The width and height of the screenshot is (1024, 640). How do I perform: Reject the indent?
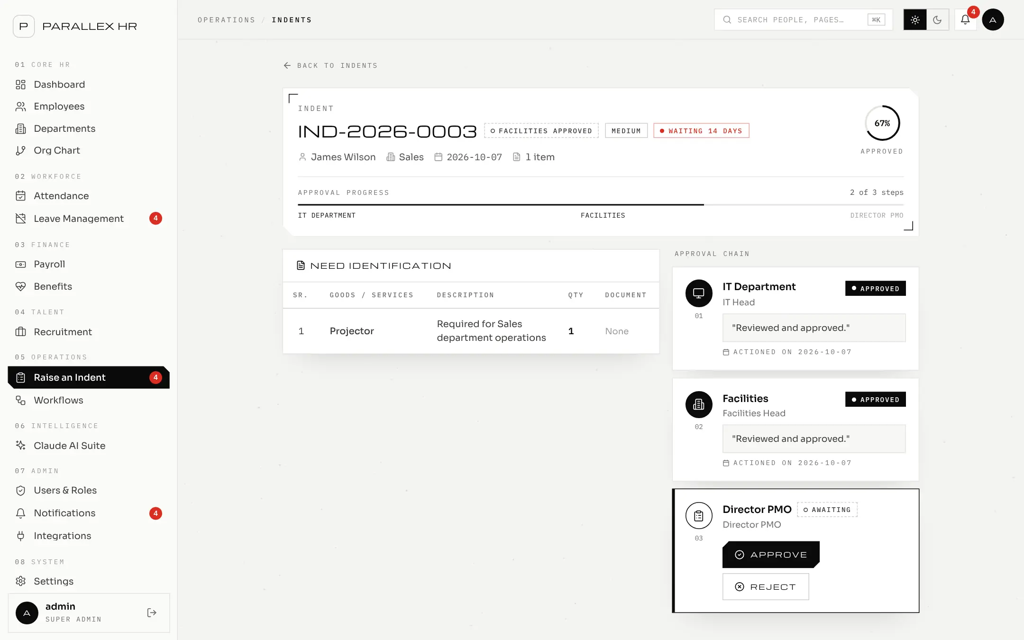tap(766, 587)
